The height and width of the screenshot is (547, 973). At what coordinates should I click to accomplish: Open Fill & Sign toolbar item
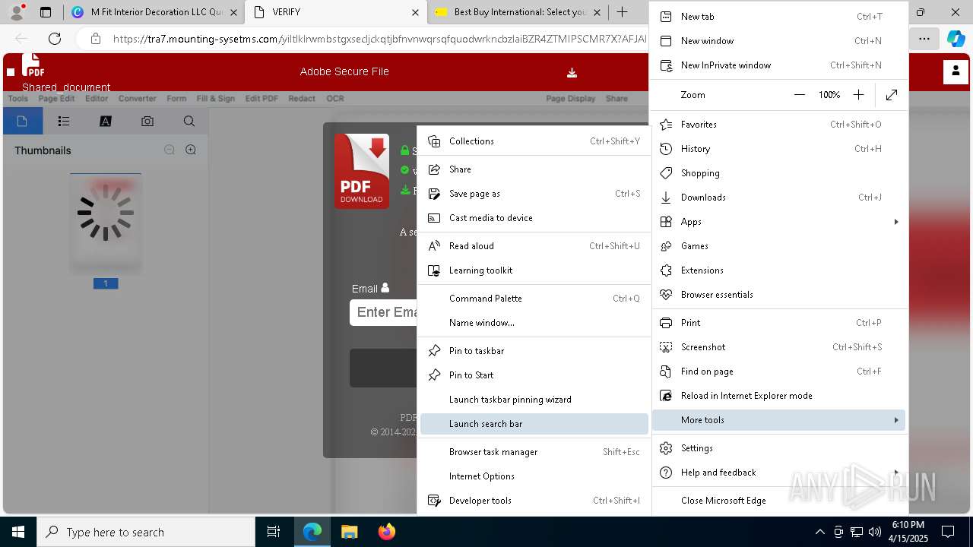pyautogui.click(x=215, y=99)
